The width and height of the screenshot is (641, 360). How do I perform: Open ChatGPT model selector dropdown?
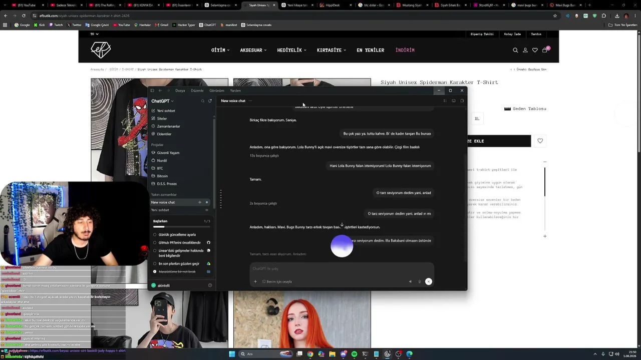coord(162,101)
